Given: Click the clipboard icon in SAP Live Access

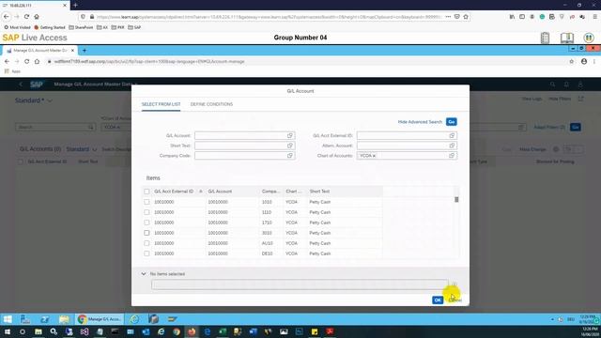Looking at the screenshot, I should (x=545, y=38).
